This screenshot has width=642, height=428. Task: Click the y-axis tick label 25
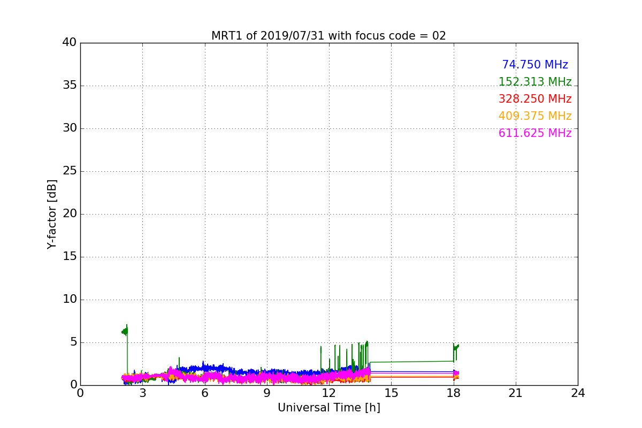tap(70, 171)
